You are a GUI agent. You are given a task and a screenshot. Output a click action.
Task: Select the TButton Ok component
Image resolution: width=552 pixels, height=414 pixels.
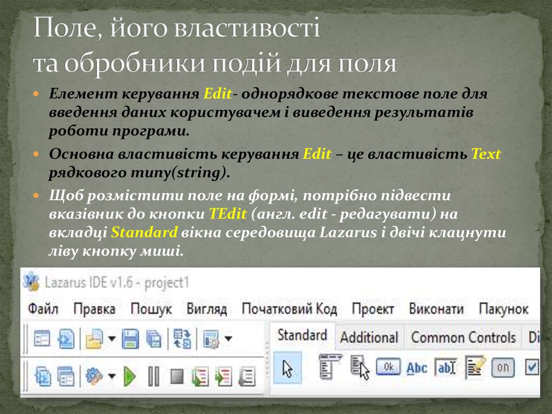click(x=388, y=368)
